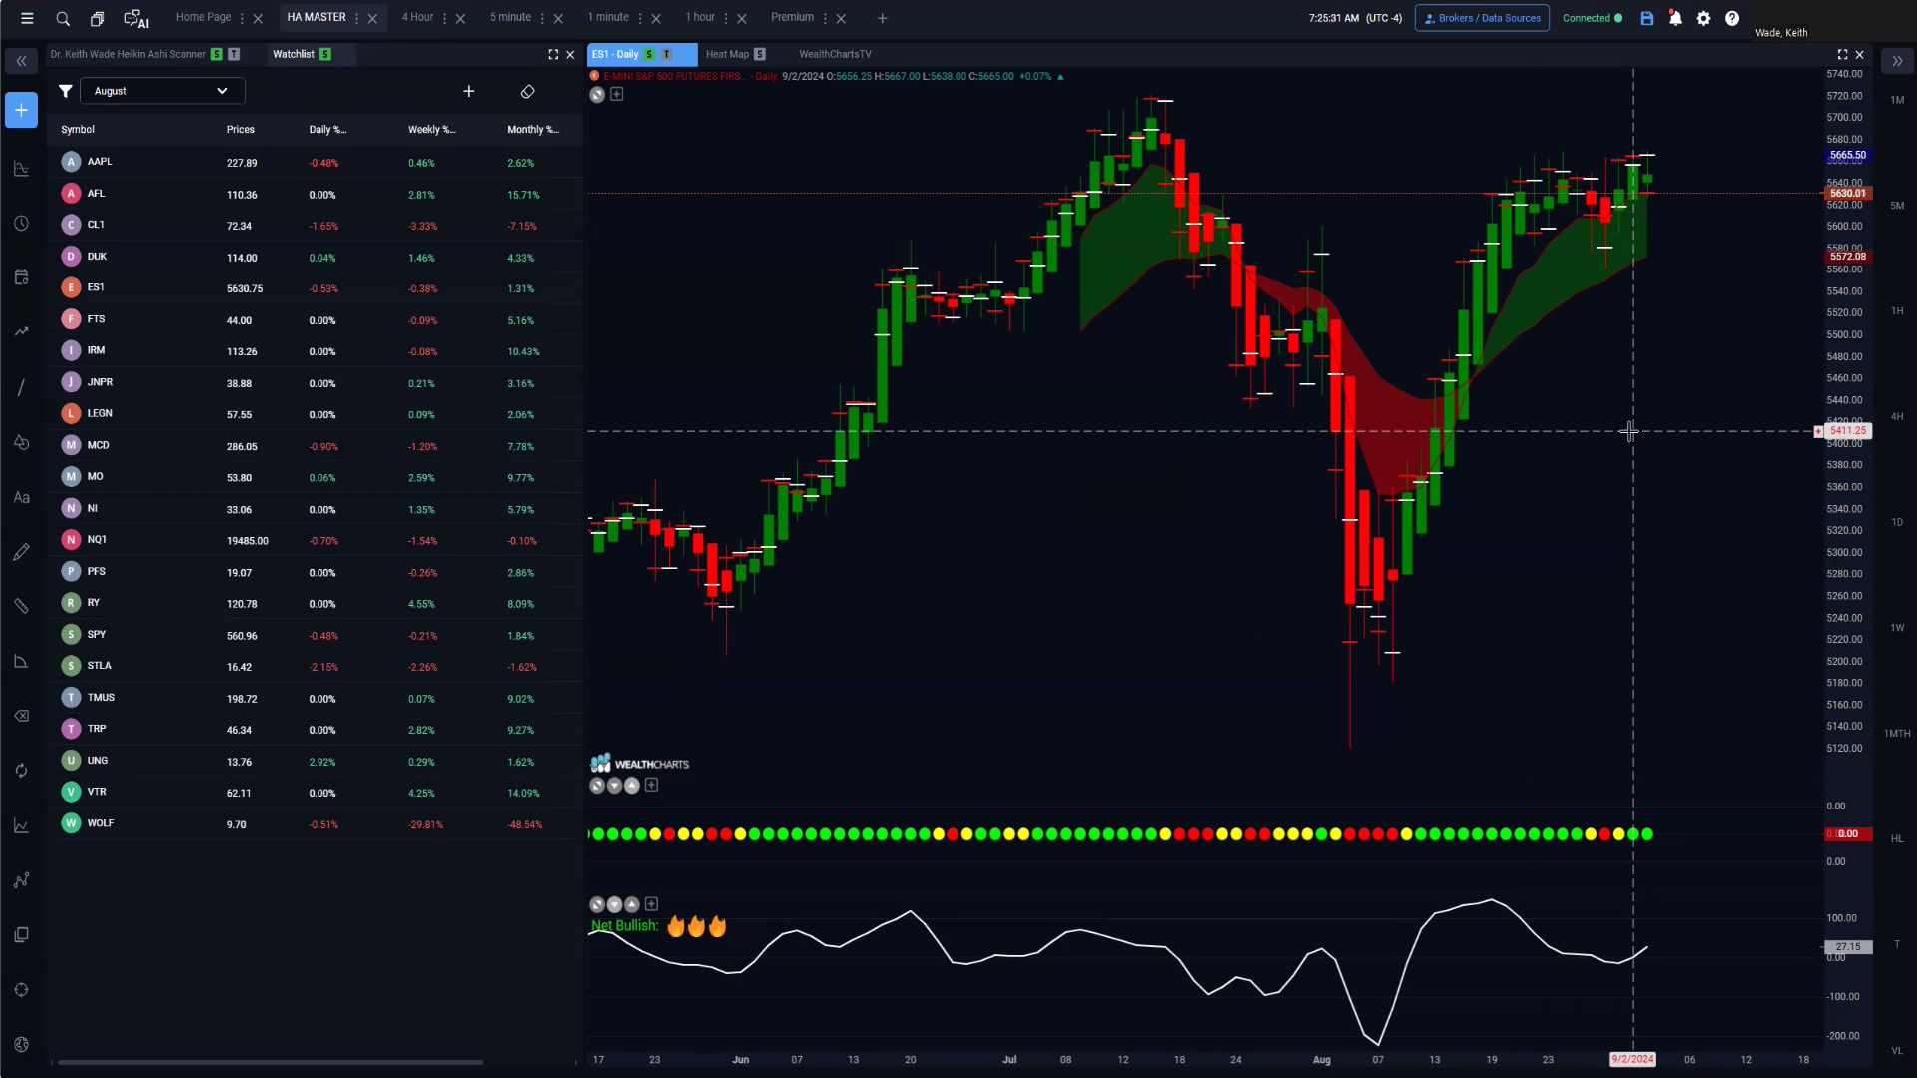This screenshot has width=1917, height=1078.
Task: Switch to the 5 minute workspace tab
Action: (510, 17)
